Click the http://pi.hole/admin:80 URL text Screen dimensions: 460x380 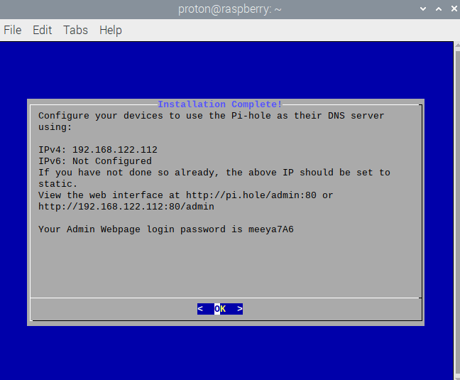[x=251, y=195]
